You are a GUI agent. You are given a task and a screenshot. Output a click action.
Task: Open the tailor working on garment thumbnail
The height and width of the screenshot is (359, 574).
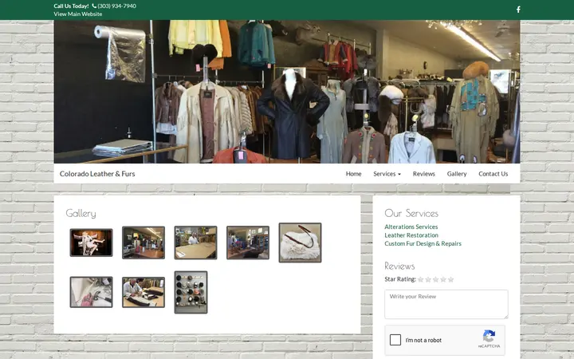(x=143, y=292)
